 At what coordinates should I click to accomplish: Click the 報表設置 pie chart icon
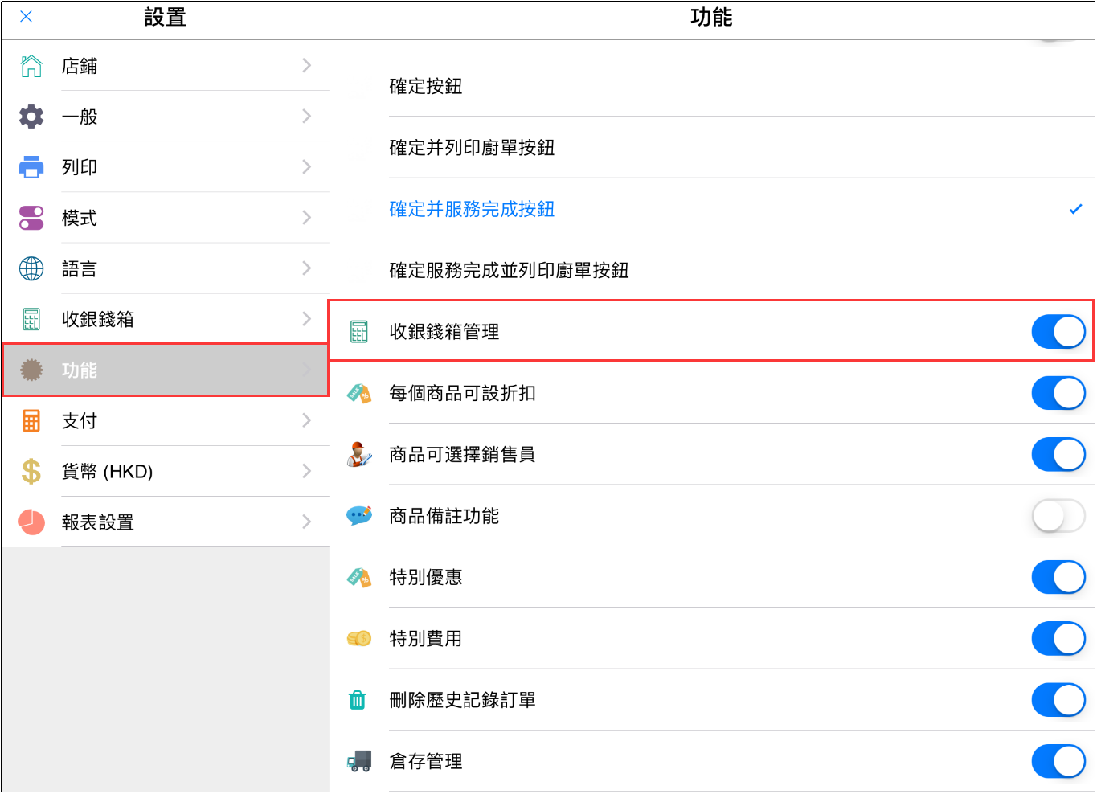(x=31, y=522)
